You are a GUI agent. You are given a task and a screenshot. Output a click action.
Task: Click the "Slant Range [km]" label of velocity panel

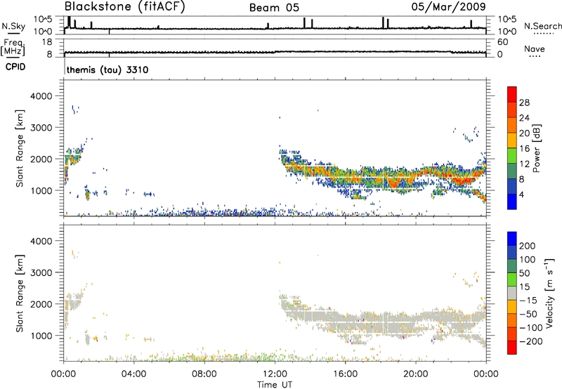pos(20,294)
